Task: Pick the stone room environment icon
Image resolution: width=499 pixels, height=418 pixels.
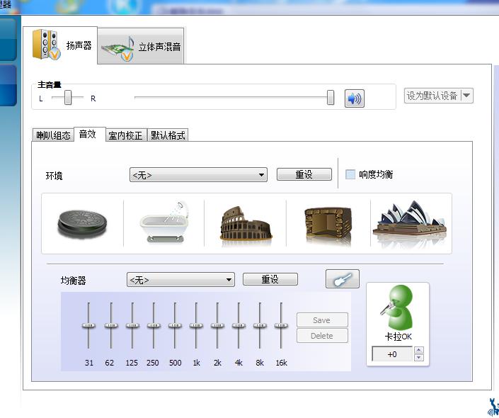Action: (x=328, y=224)
